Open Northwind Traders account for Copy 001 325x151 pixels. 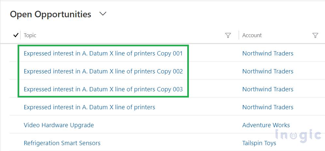coord(268,53)
